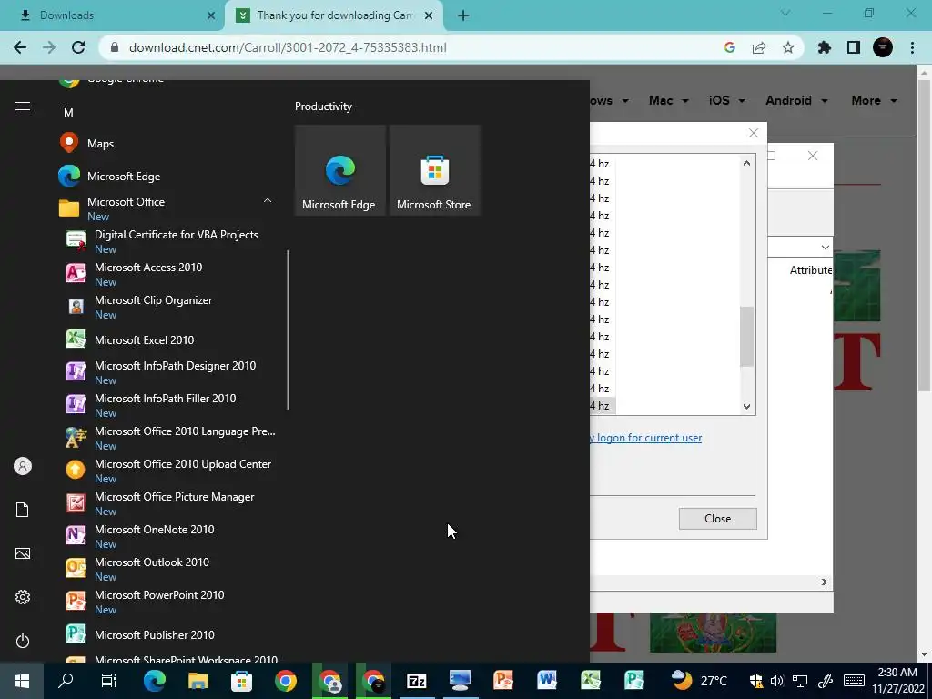This screenshot has height=699, width=932.
Task: Open Word from the taskbar
Action: (x=547, y=681)
